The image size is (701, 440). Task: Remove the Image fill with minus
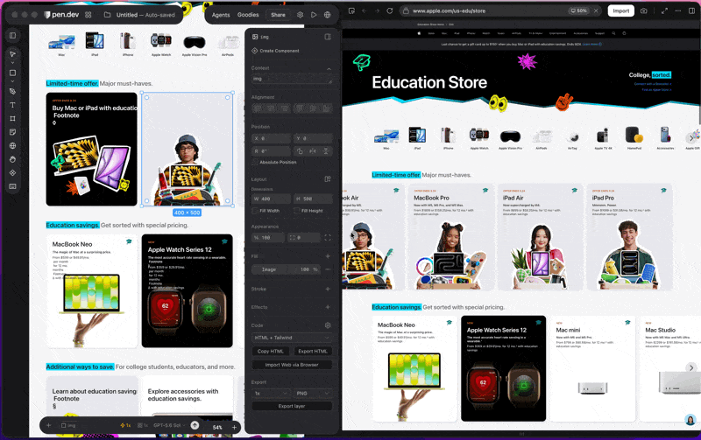click(328, 269)
